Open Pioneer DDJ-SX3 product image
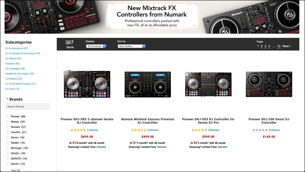The height and width of the screenshot is (172, 305). click(208, 84)
